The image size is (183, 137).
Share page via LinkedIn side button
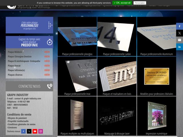click(x=180, y=47)
